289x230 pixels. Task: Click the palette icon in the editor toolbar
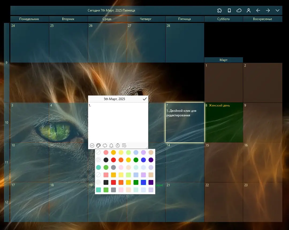[98, 145]
